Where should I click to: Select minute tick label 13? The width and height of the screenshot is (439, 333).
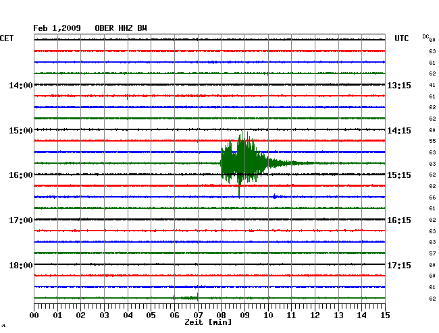pyautogui.click(x=338, y=315)
